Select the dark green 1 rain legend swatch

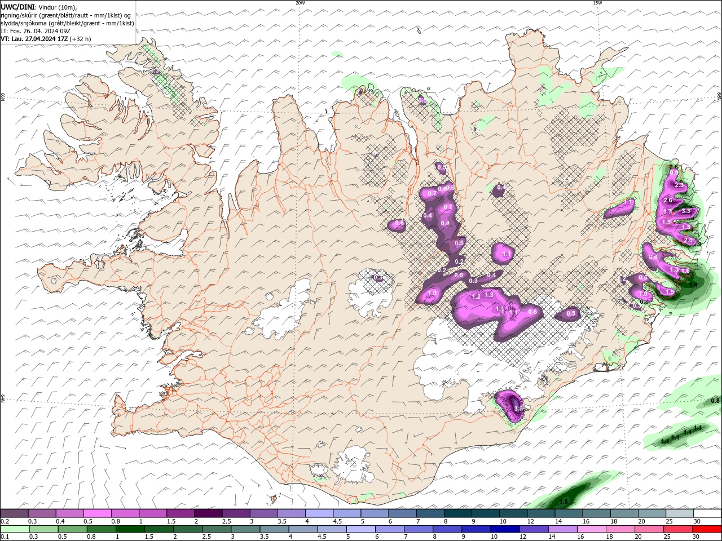click(x=129, y=529)
